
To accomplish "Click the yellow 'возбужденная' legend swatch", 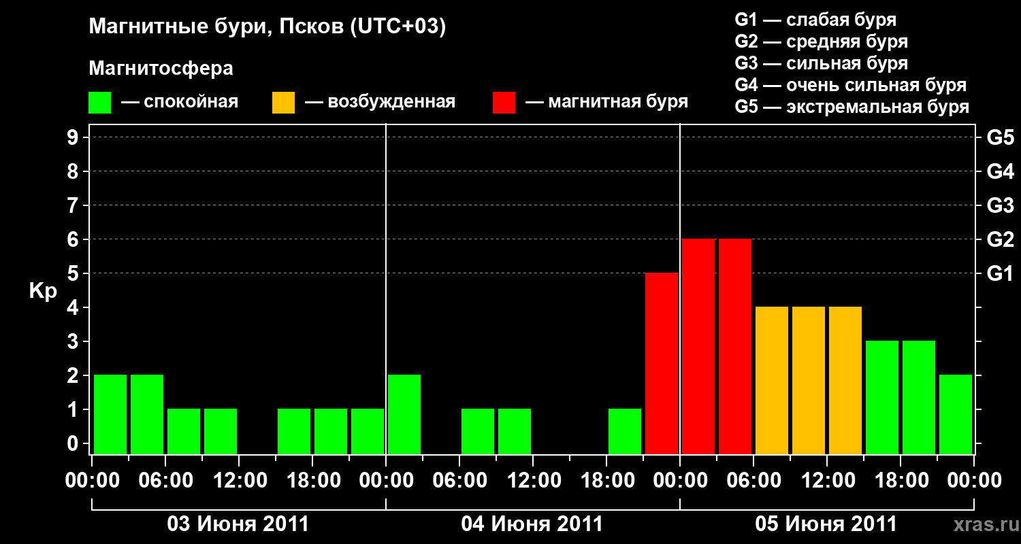I will pos(284,103).
